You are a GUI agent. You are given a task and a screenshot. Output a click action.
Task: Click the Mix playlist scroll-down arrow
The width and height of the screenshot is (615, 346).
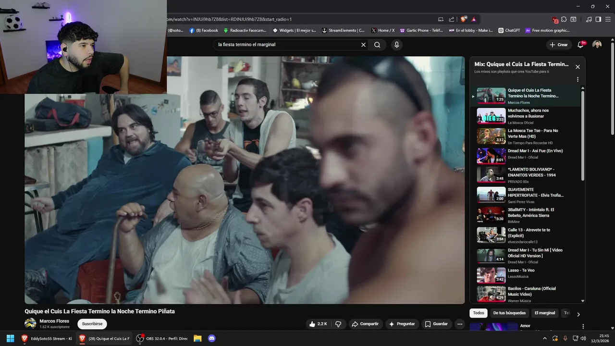[583, 301]
